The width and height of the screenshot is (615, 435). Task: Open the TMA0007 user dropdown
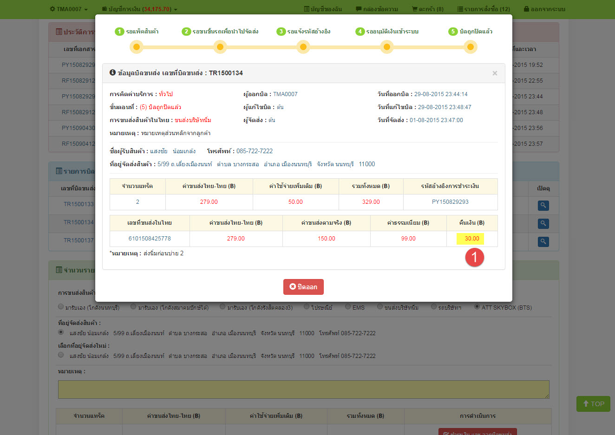[68, 9]
